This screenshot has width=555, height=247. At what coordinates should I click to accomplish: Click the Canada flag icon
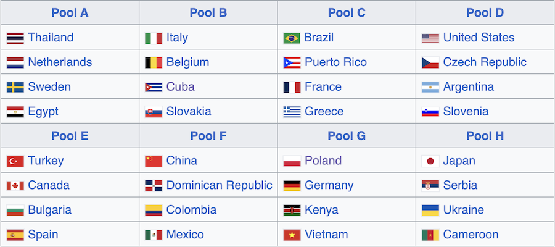(15, 186)
